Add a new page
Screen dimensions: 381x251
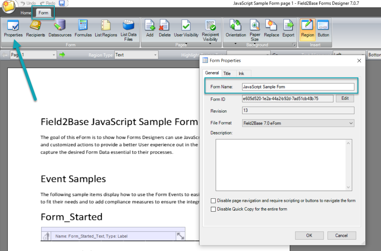(150, 29)
